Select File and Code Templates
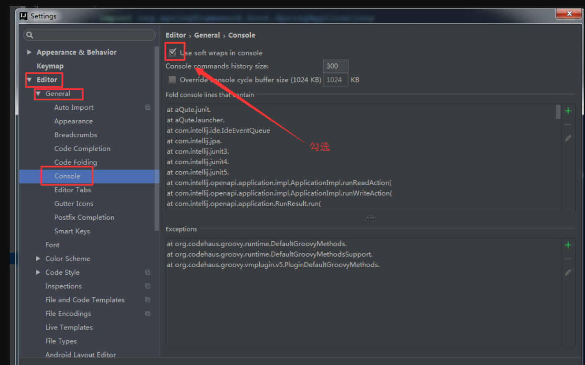Image resolution: width=585 pixels, height=365 pixels. click(85, 300)
